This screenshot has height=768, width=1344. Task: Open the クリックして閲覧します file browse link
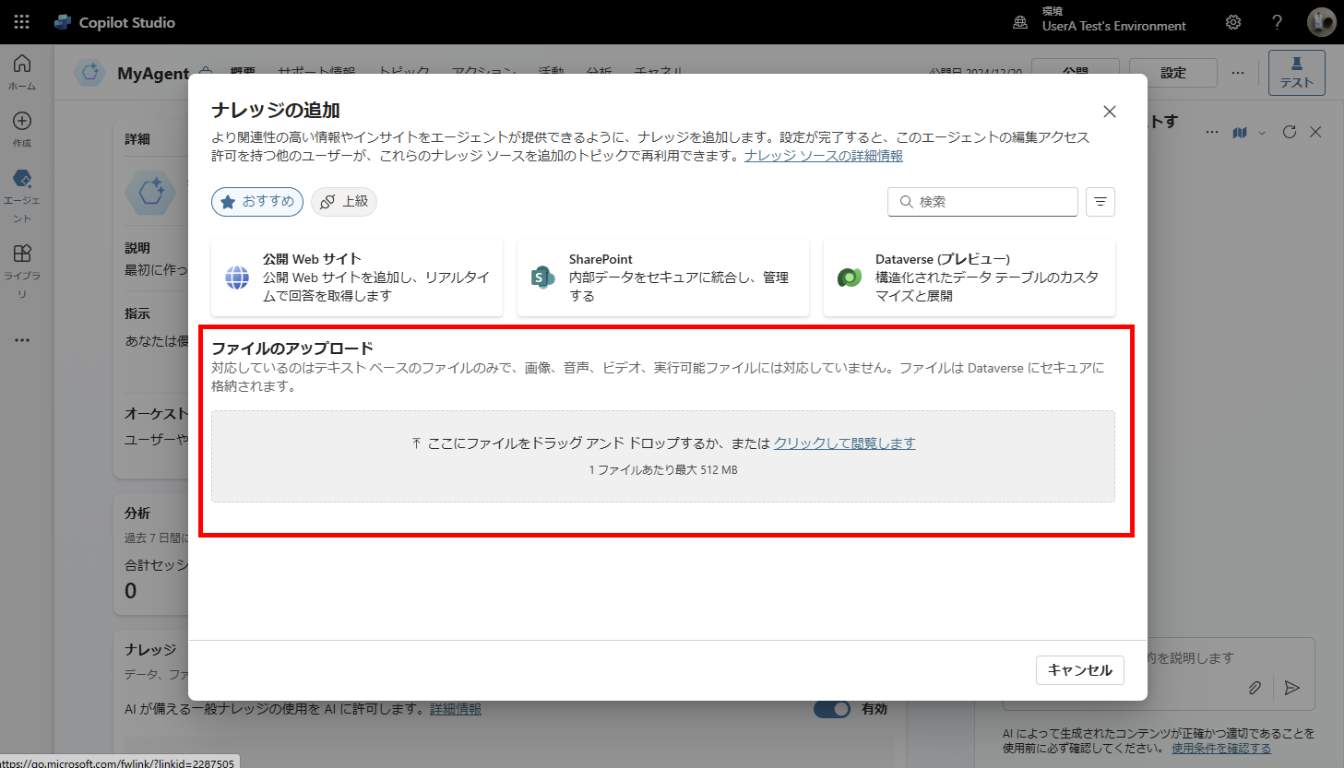pyautogui.click(x=843, y=443)
